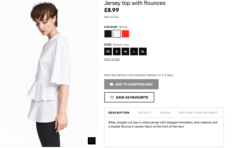The width and height of the screenshot is (248, 148).
Task: Switch to the DETAILS tab
Action: pyautogui.click(x=144, y=113)
